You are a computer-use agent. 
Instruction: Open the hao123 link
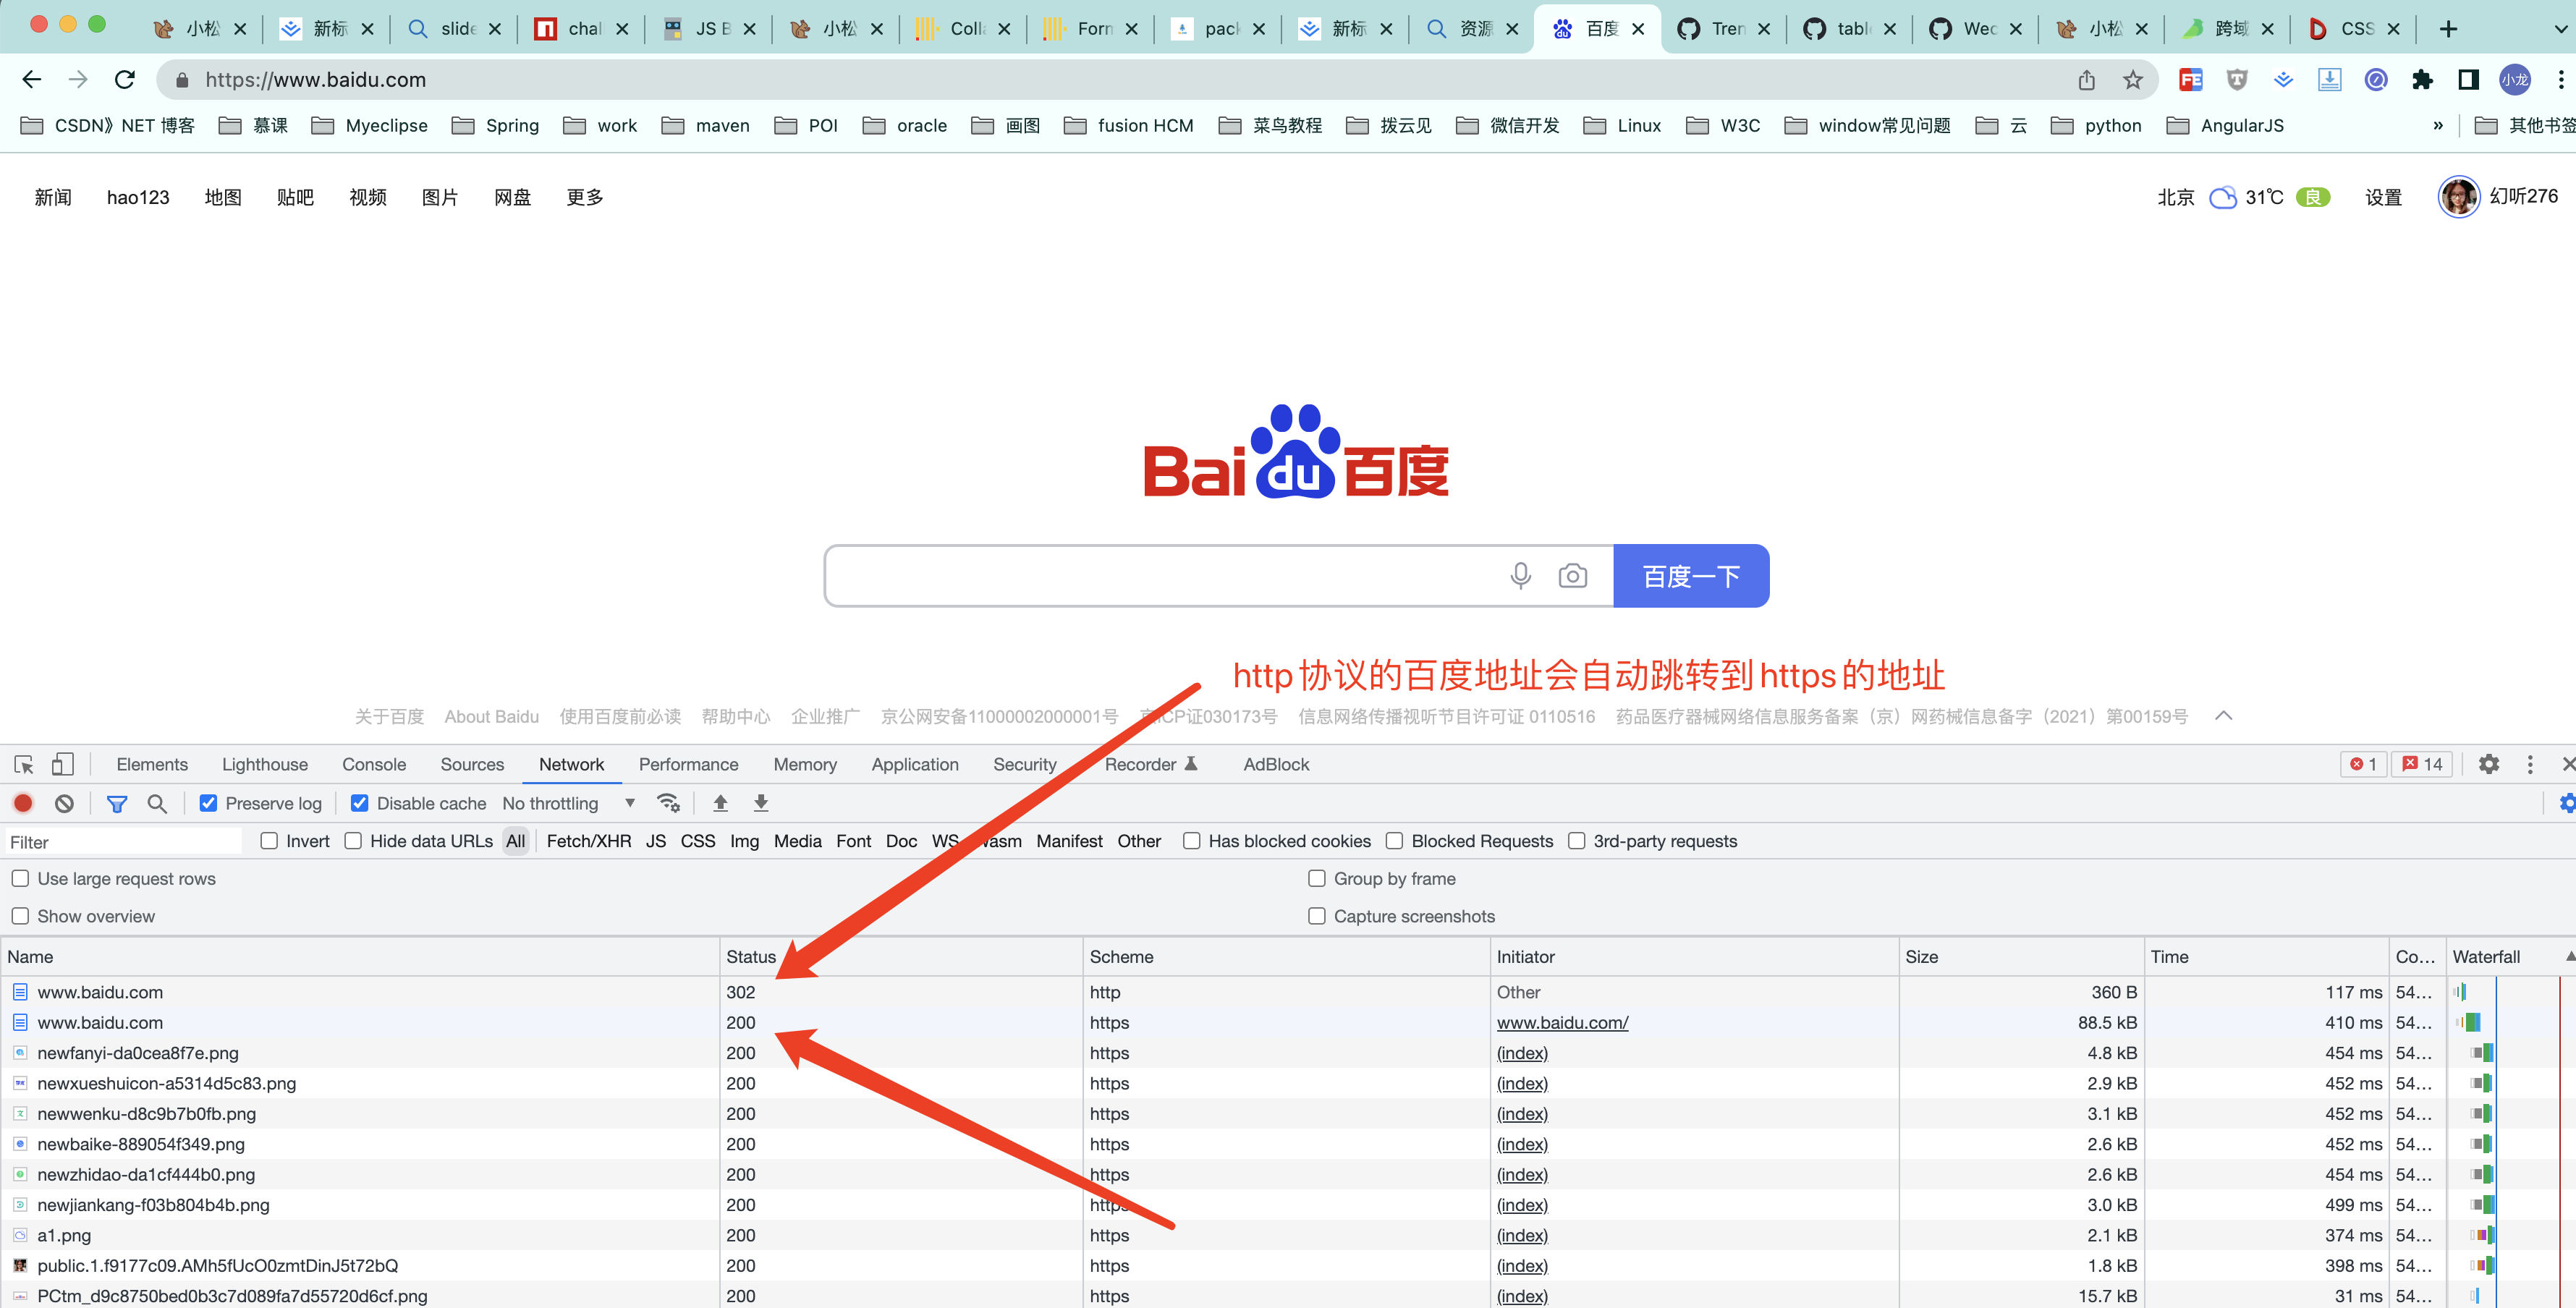[138, 197]
